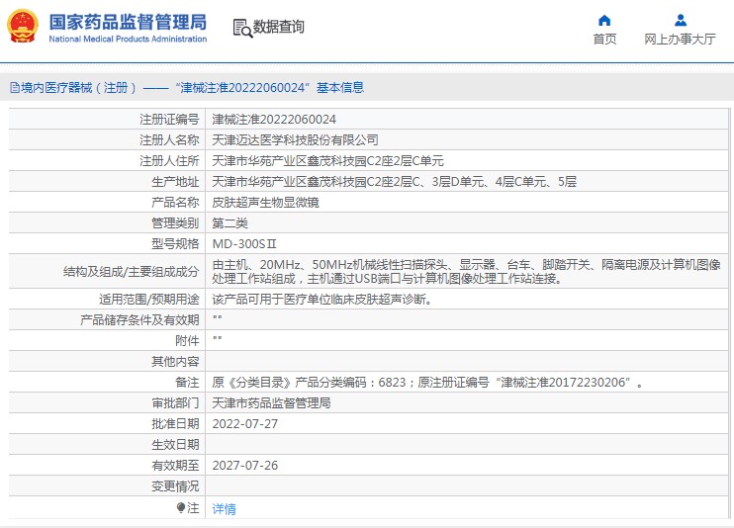Viewport: 734px width, 528px height.
Task: Click the lightbulb icon next to 注
Action: coord(181,508)
